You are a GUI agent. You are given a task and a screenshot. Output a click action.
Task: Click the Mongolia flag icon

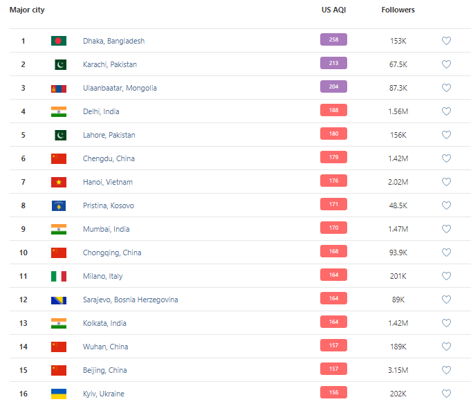pyautogui.click(x=59, y=88)
